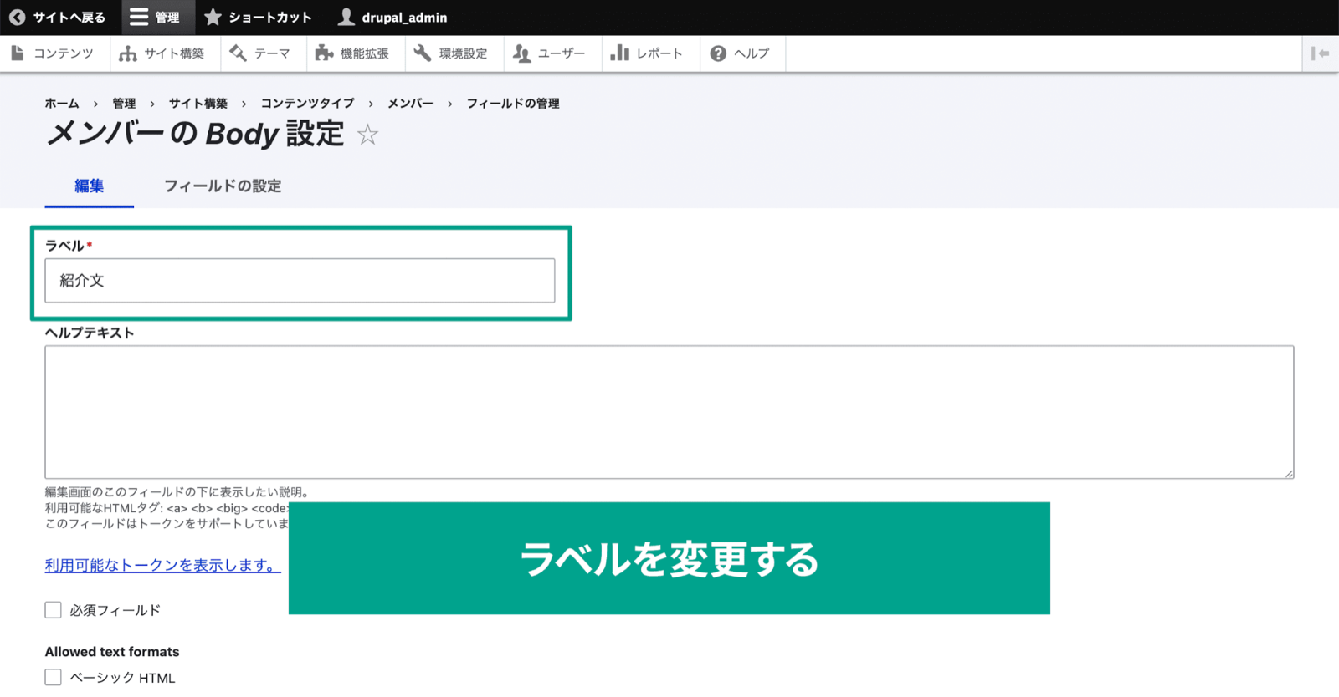
Task: Open the 環境設定 menu
Action: click(x=450, y=53)
